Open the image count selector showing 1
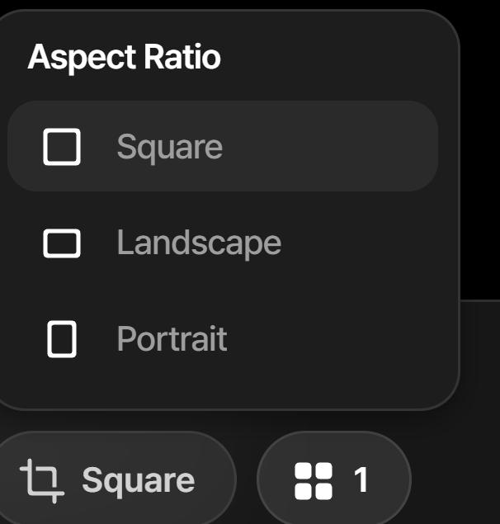Image resolution: width=500 pixels, height=524 pixels. pyautogui.click(x=334, y=480)
